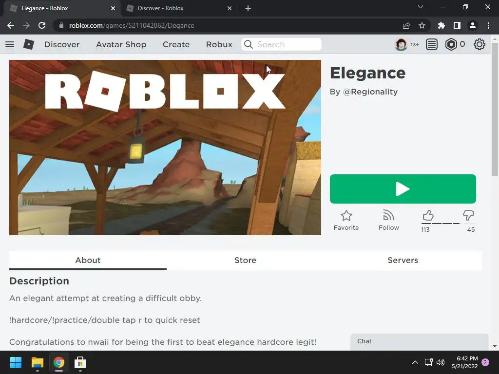Open the settings gear icon
499x374 pixels.
pyautogui.click(x=480, y=44)
